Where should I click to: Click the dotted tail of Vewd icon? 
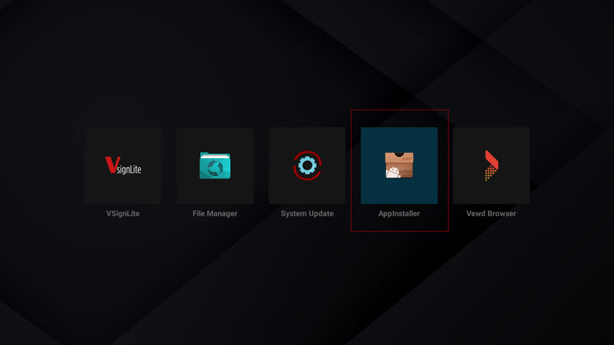click(x=488, y=175)
